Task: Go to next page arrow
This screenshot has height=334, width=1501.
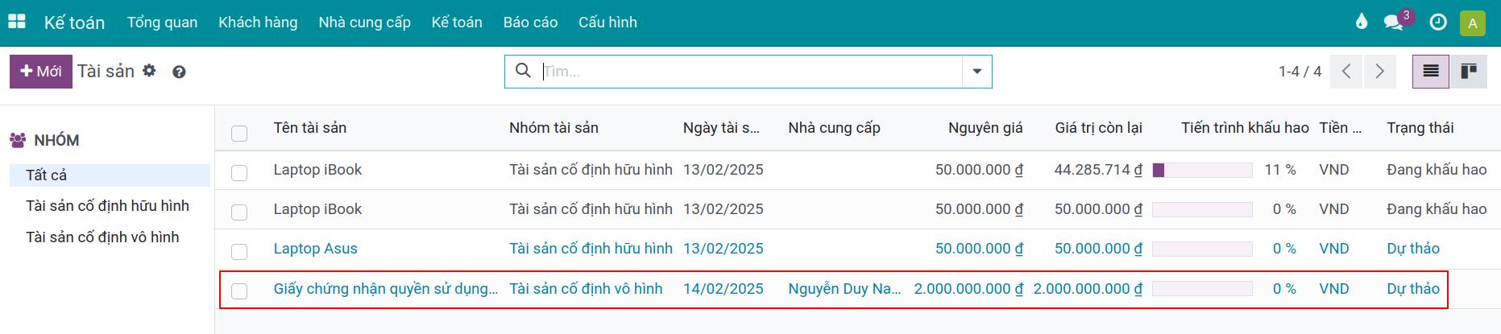Action: [1379, 72]
